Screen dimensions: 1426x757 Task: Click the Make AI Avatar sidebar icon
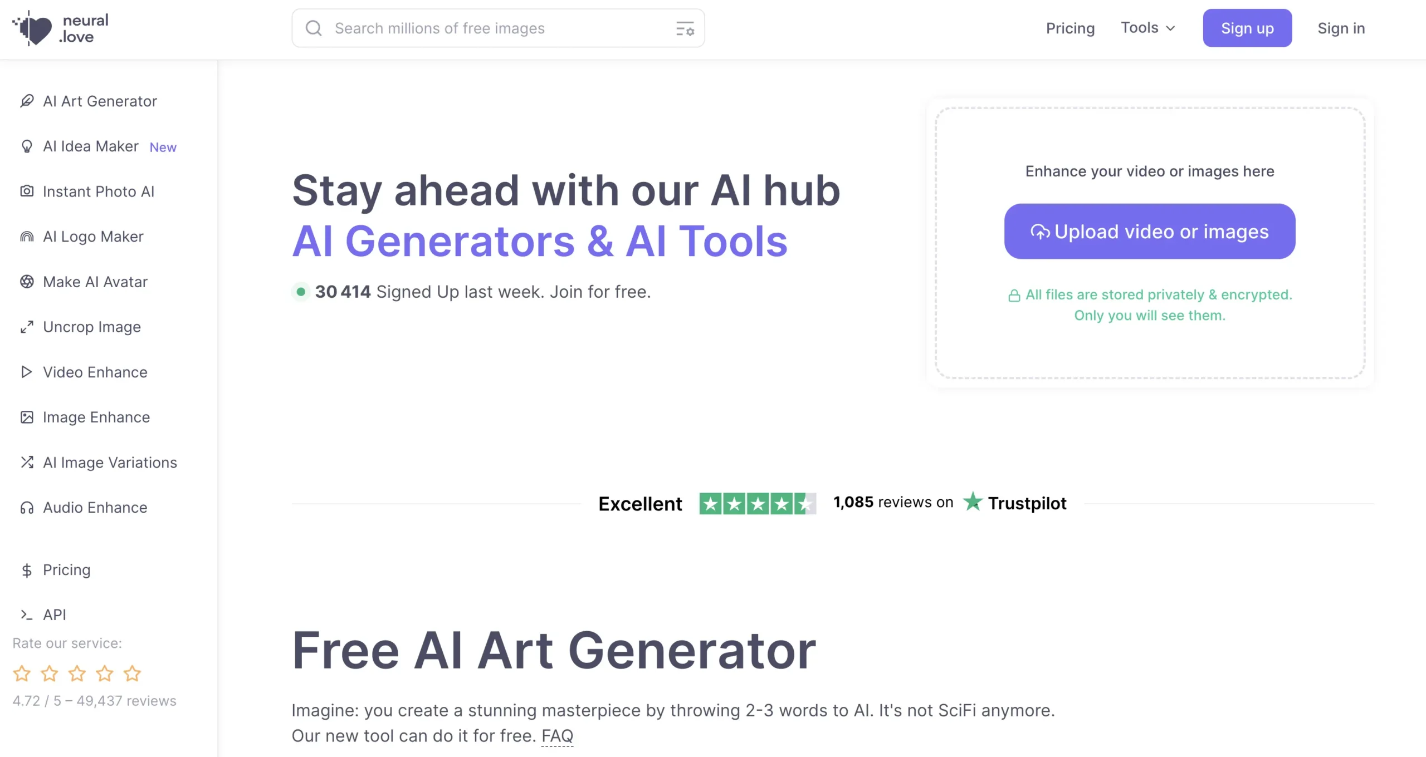pos(26,281)
